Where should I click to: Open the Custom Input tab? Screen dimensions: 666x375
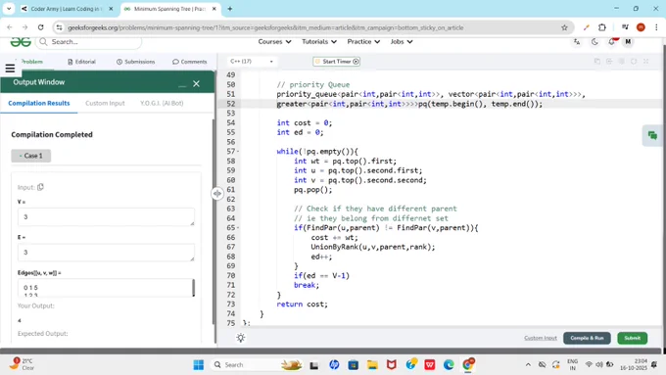105,103
